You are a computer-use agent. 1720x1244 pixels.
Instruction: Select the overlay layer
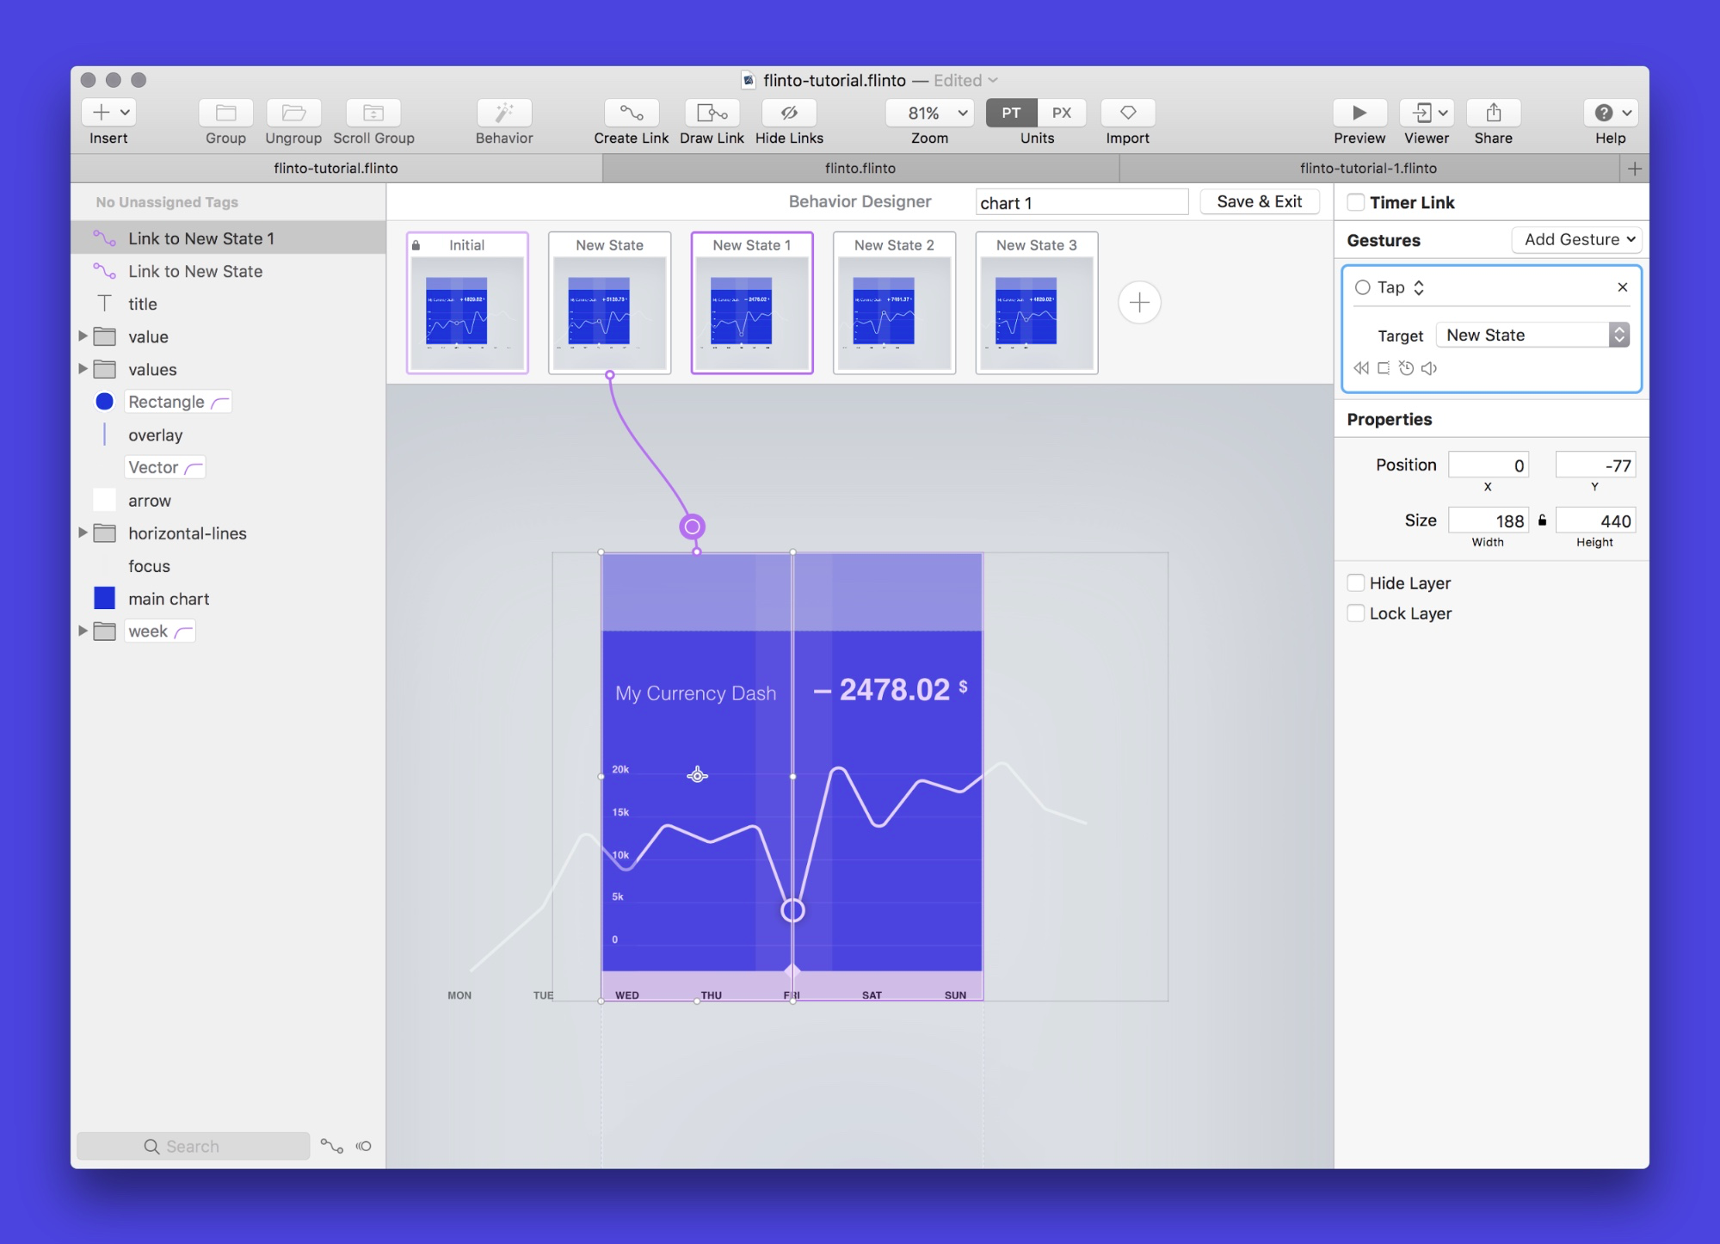tap(228, 434)
